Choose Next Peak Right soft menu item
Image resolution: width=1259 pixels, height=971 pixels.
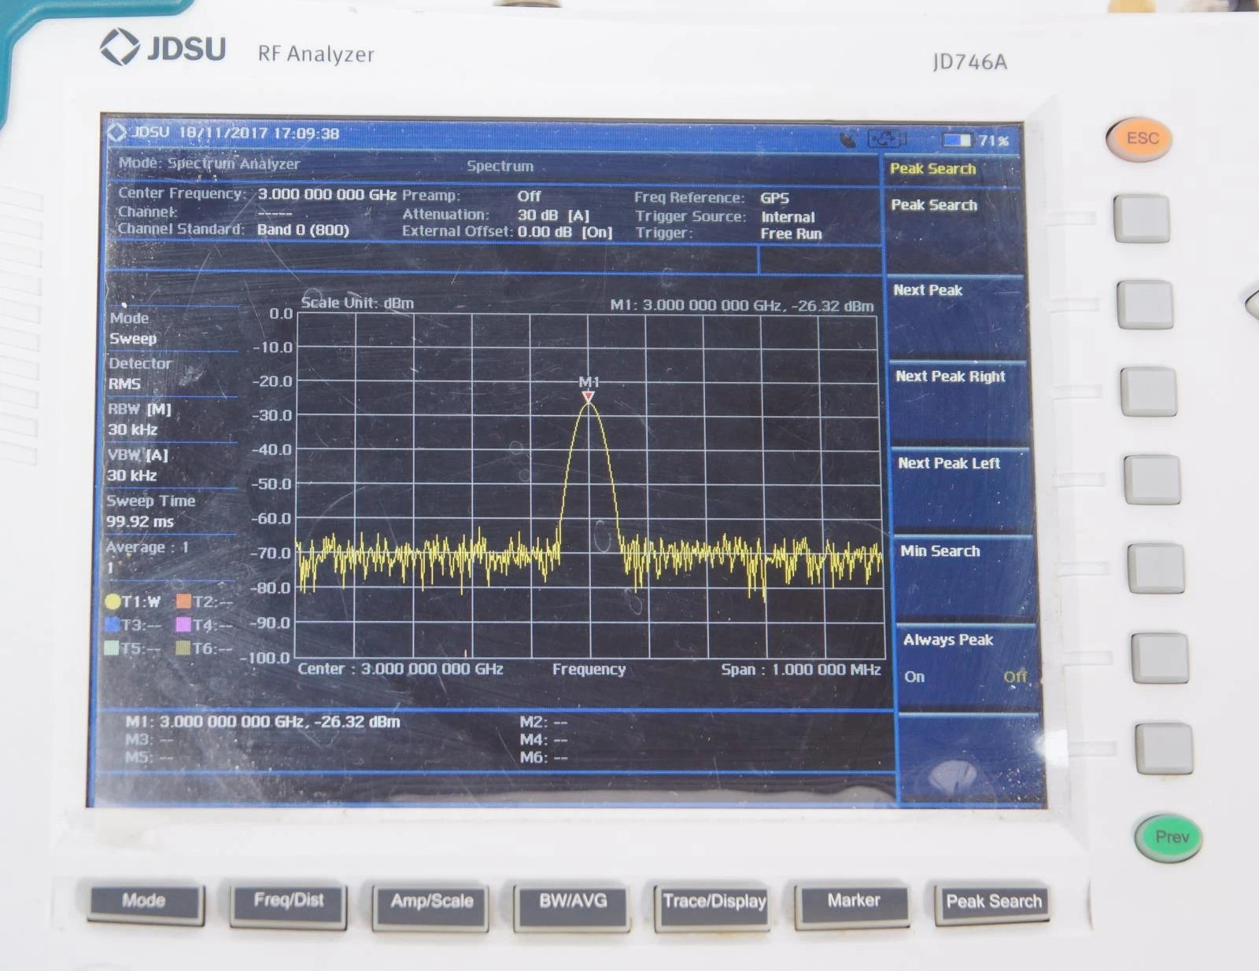tap(958, 403)
